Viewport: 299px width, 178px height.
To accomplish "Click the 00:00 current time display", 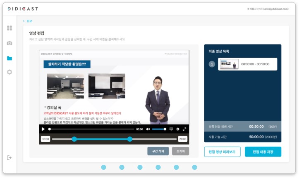I will tap(139, 129).
